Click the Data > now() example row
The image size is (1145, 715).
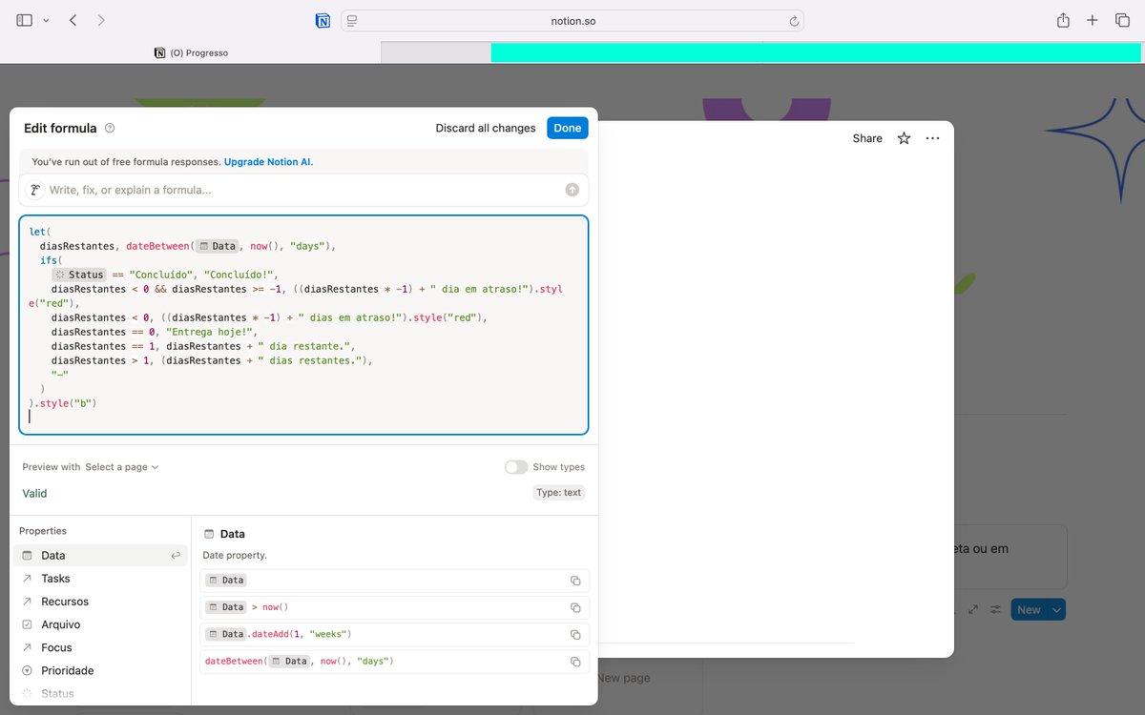(x=394, y=607)
